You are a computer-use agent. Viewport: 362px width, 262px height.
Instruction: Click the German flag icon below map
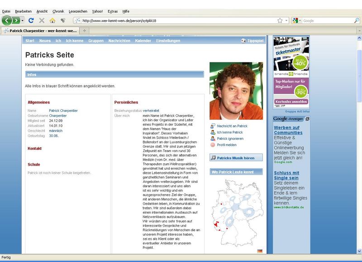(260, 251)
